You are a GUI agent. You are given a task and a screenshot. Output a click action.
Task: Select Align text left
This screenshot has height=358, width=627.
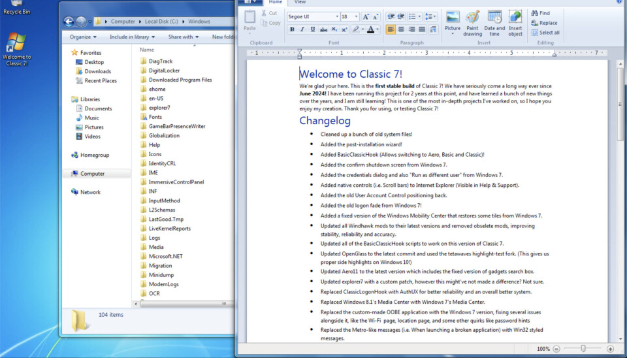[x=391, y=29]
